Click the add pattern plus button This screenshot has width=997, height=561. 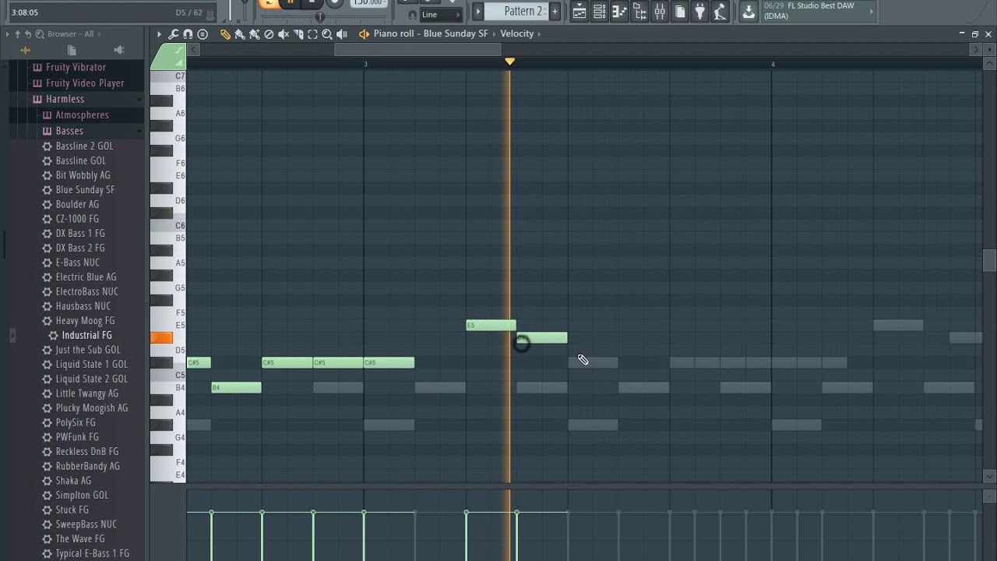point(555,11)
